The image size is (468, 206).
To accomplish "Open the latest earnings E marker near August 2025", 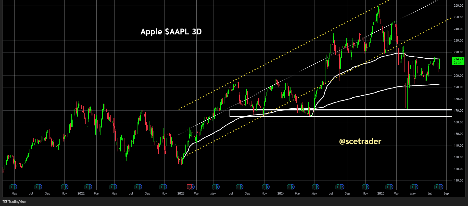I will click(437, 187).
